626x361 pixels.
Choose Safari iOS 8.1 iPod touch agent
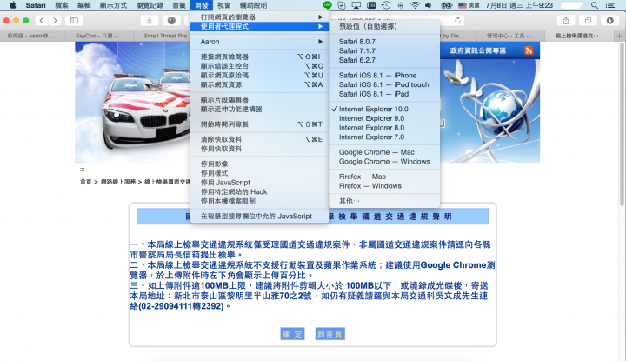pyautogui.click(x=384, y=84)
